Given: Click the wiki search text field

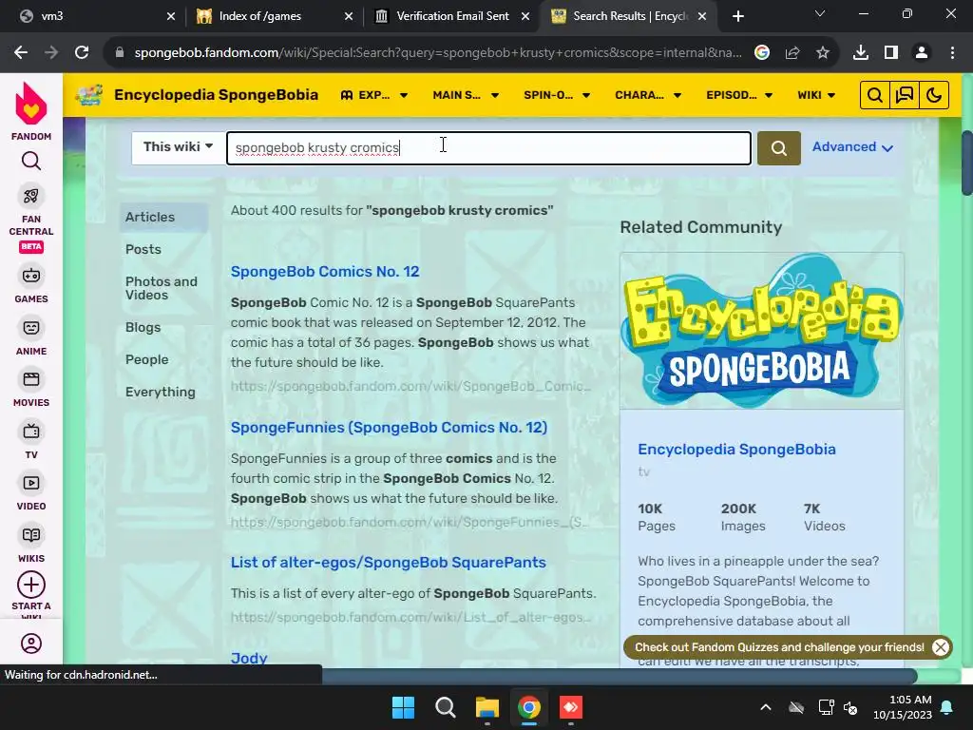Looking at the screenshot, I should point(488,147).
